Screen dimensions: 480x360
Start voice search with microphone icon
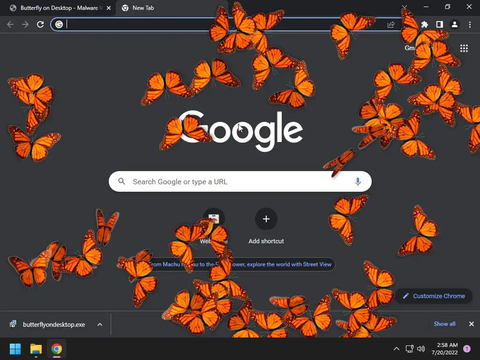358,181
